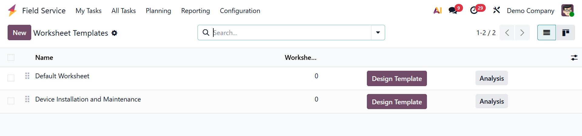Viewport: 582px width, 136px height.
Task: Open optional columns settings dropdown
Action: coord(574,57)
